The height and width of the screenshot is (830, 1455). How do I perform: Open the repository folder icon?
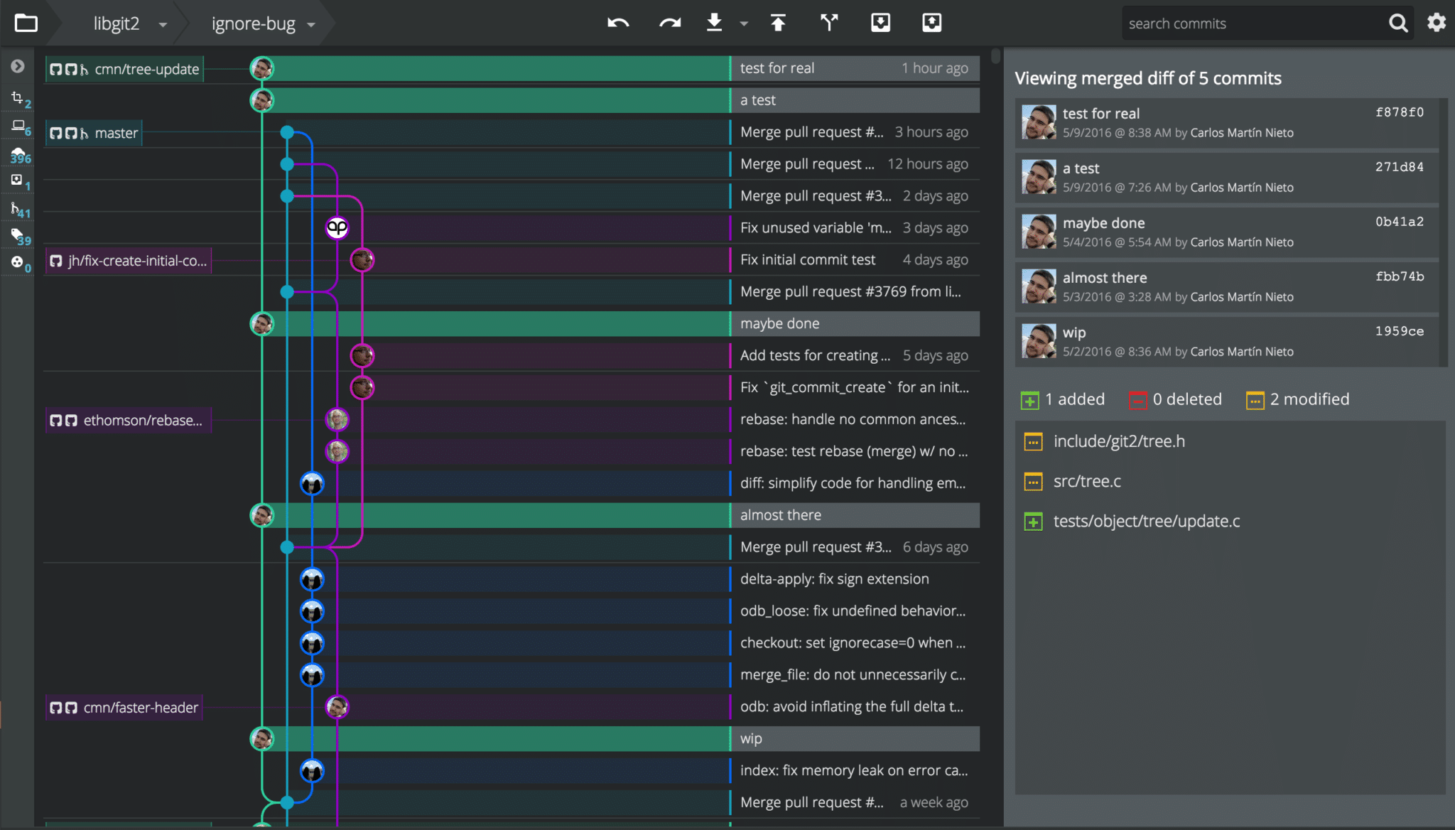tap(26, 23)
